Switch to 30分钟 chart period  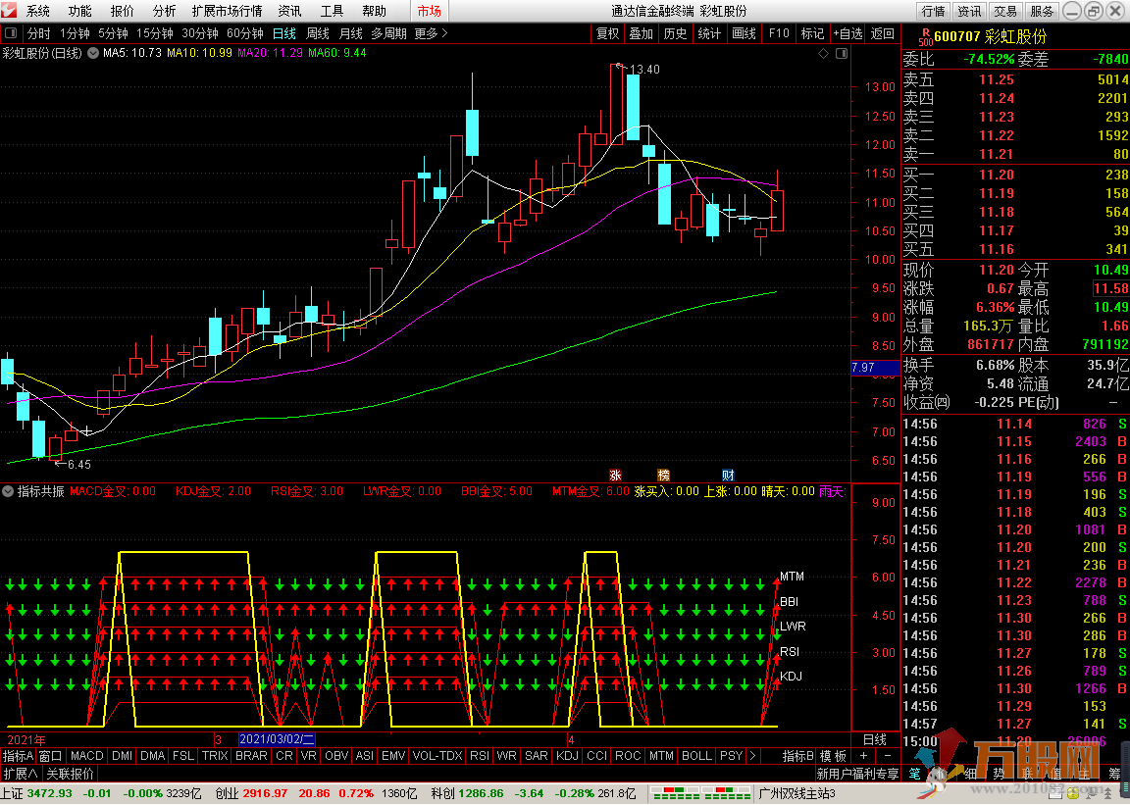200,33
